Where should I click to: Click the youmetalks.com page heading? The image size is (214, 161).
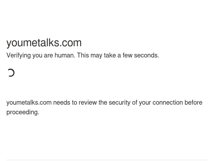click(x=44, y=43)
